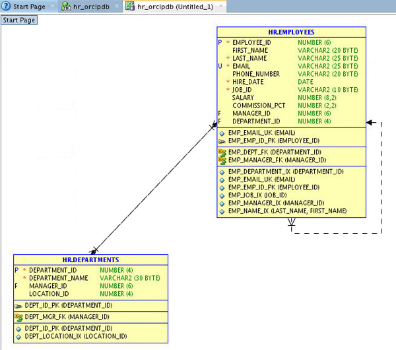Click the key icon beside DEPT_ID_PK
This screenshot has height=350, width=396.
click(x=18, y=306)
